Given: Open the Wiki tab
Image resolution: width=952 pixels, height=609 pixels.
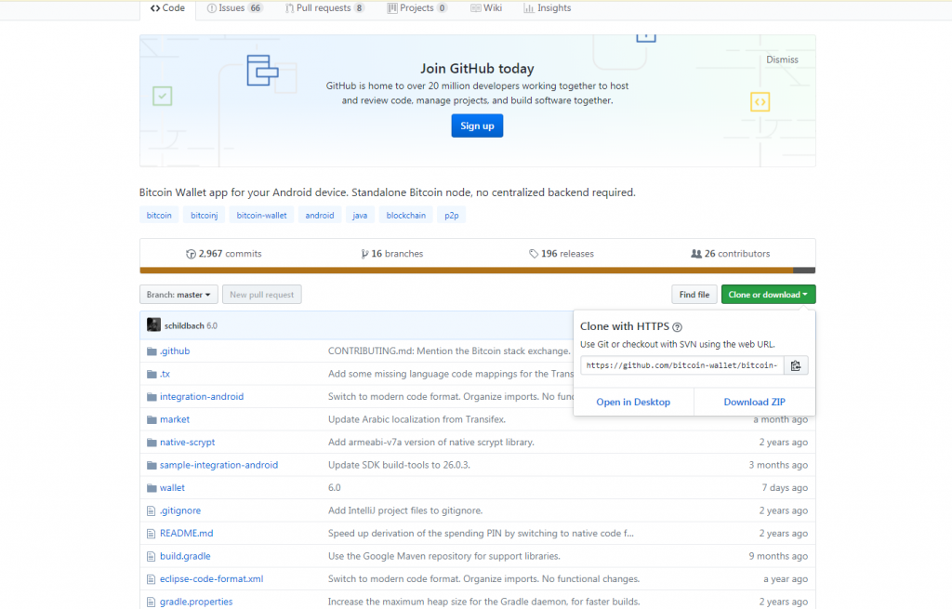Looking at the screenshot, I should pyautogui.click(x=486, y=7).
